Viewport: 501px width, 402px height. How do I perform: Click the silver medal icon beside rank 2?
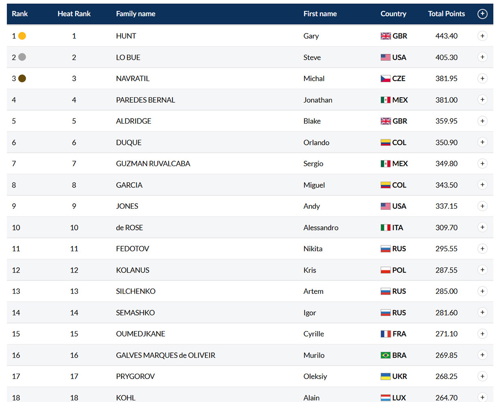(22, 57)
